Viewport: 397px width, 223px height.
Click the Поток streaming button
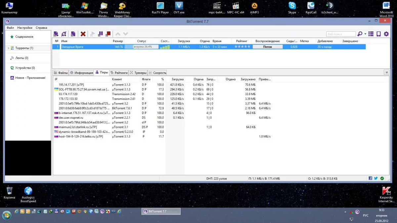tap(267, 47)
